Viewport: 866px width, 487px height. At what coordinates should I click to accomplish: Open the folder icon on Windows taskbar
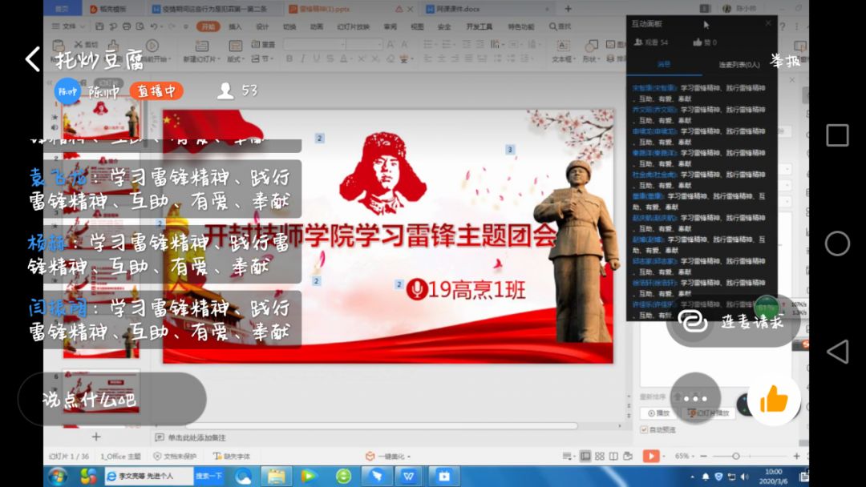click(276, 476)
